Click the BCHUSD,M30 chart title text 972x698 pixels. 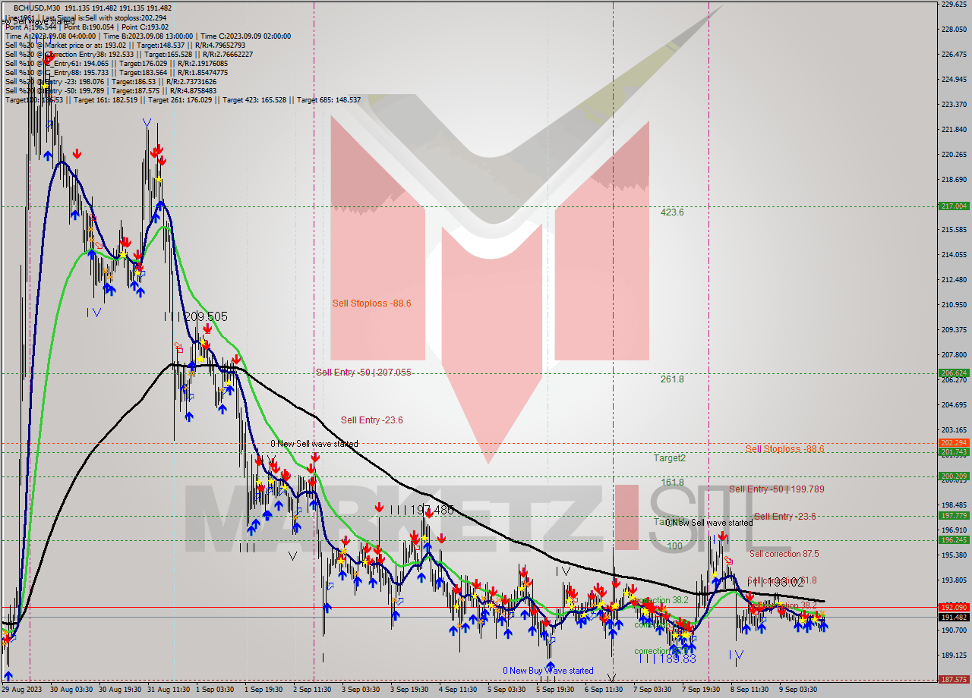click(37, 8)
